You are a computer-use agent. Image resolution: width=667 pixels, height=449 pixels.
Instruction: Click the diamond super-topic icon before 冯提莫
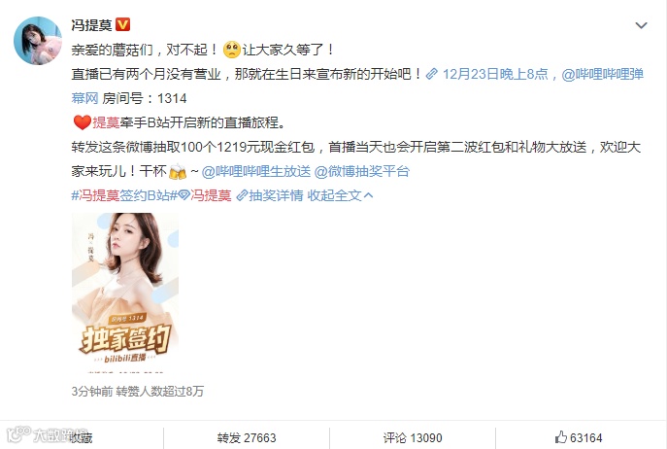click(x=183, y=195)
